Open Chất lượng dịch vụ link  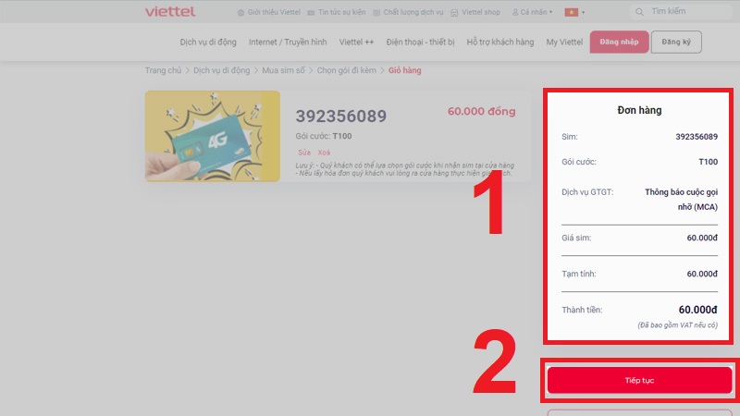[x=408, y=12]
